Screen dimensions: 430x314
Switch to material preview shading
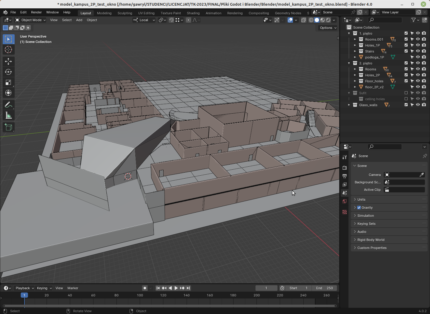point(322,20)
